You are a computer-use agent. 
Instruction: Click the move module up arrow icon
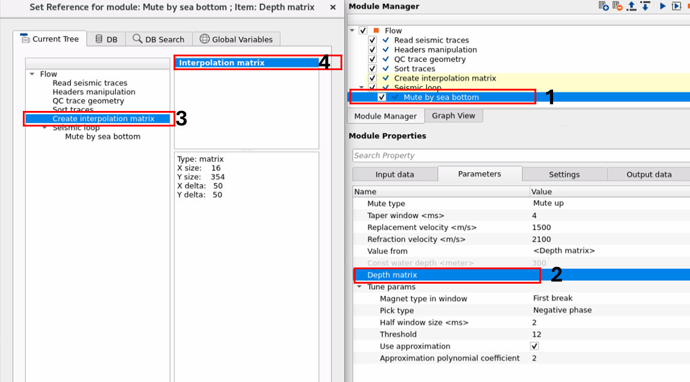coord(632,6)
